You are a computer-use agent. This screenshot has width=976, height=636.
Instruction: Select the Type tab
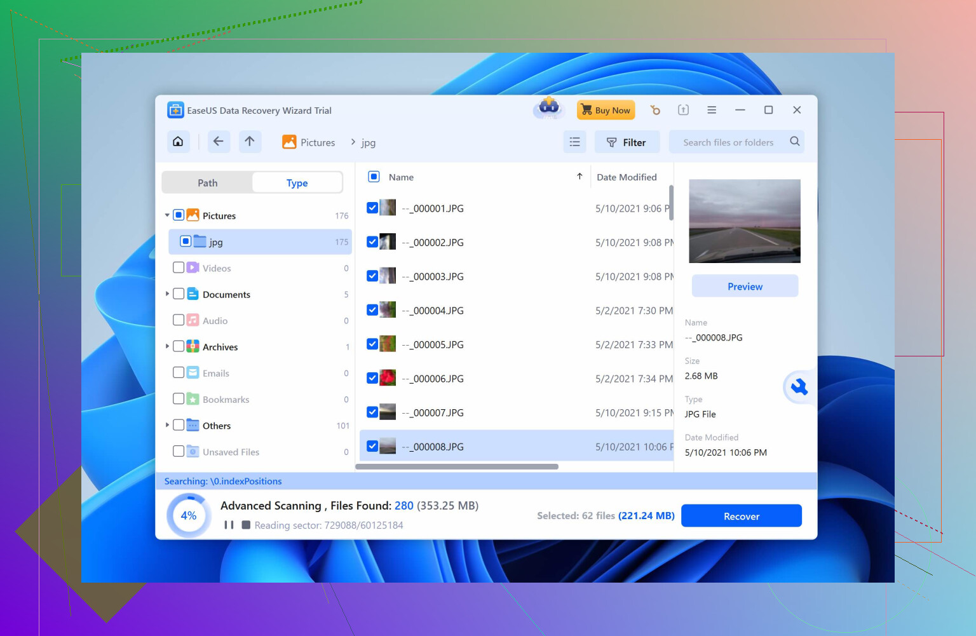[x=297, y=183]
